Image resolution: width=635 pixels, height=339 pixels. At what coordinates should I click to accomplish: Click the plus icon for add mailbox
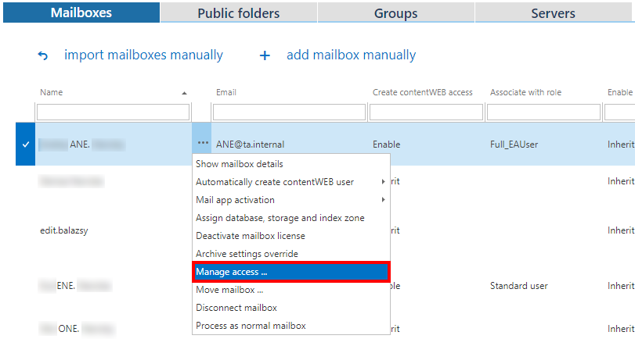[x=265, y=56]
